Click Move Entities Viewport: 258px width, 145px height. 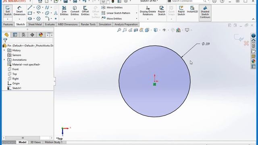point(112,19)
